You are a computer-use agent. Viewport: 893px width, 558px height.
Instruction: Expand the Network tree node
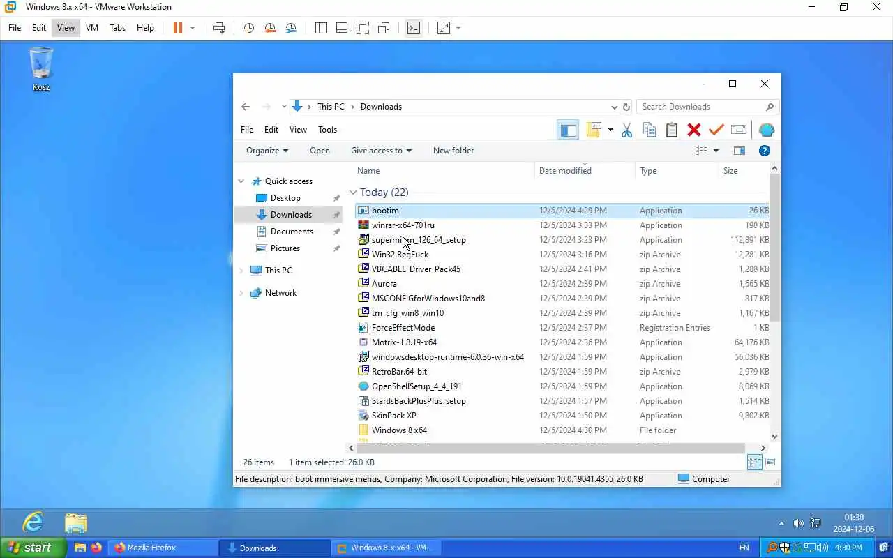click(241, 293)
